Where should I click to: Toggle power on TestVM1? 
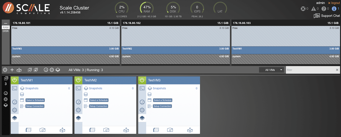[15, 80]
